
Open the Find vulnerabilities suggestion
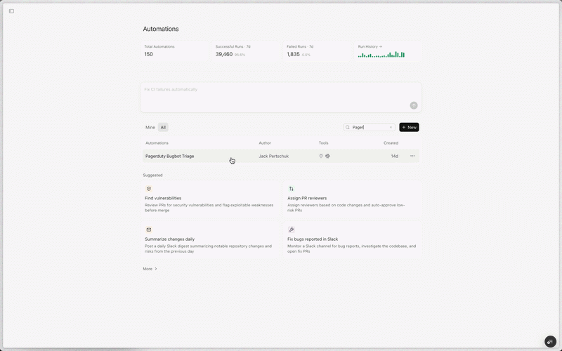(x=209, y=199)
